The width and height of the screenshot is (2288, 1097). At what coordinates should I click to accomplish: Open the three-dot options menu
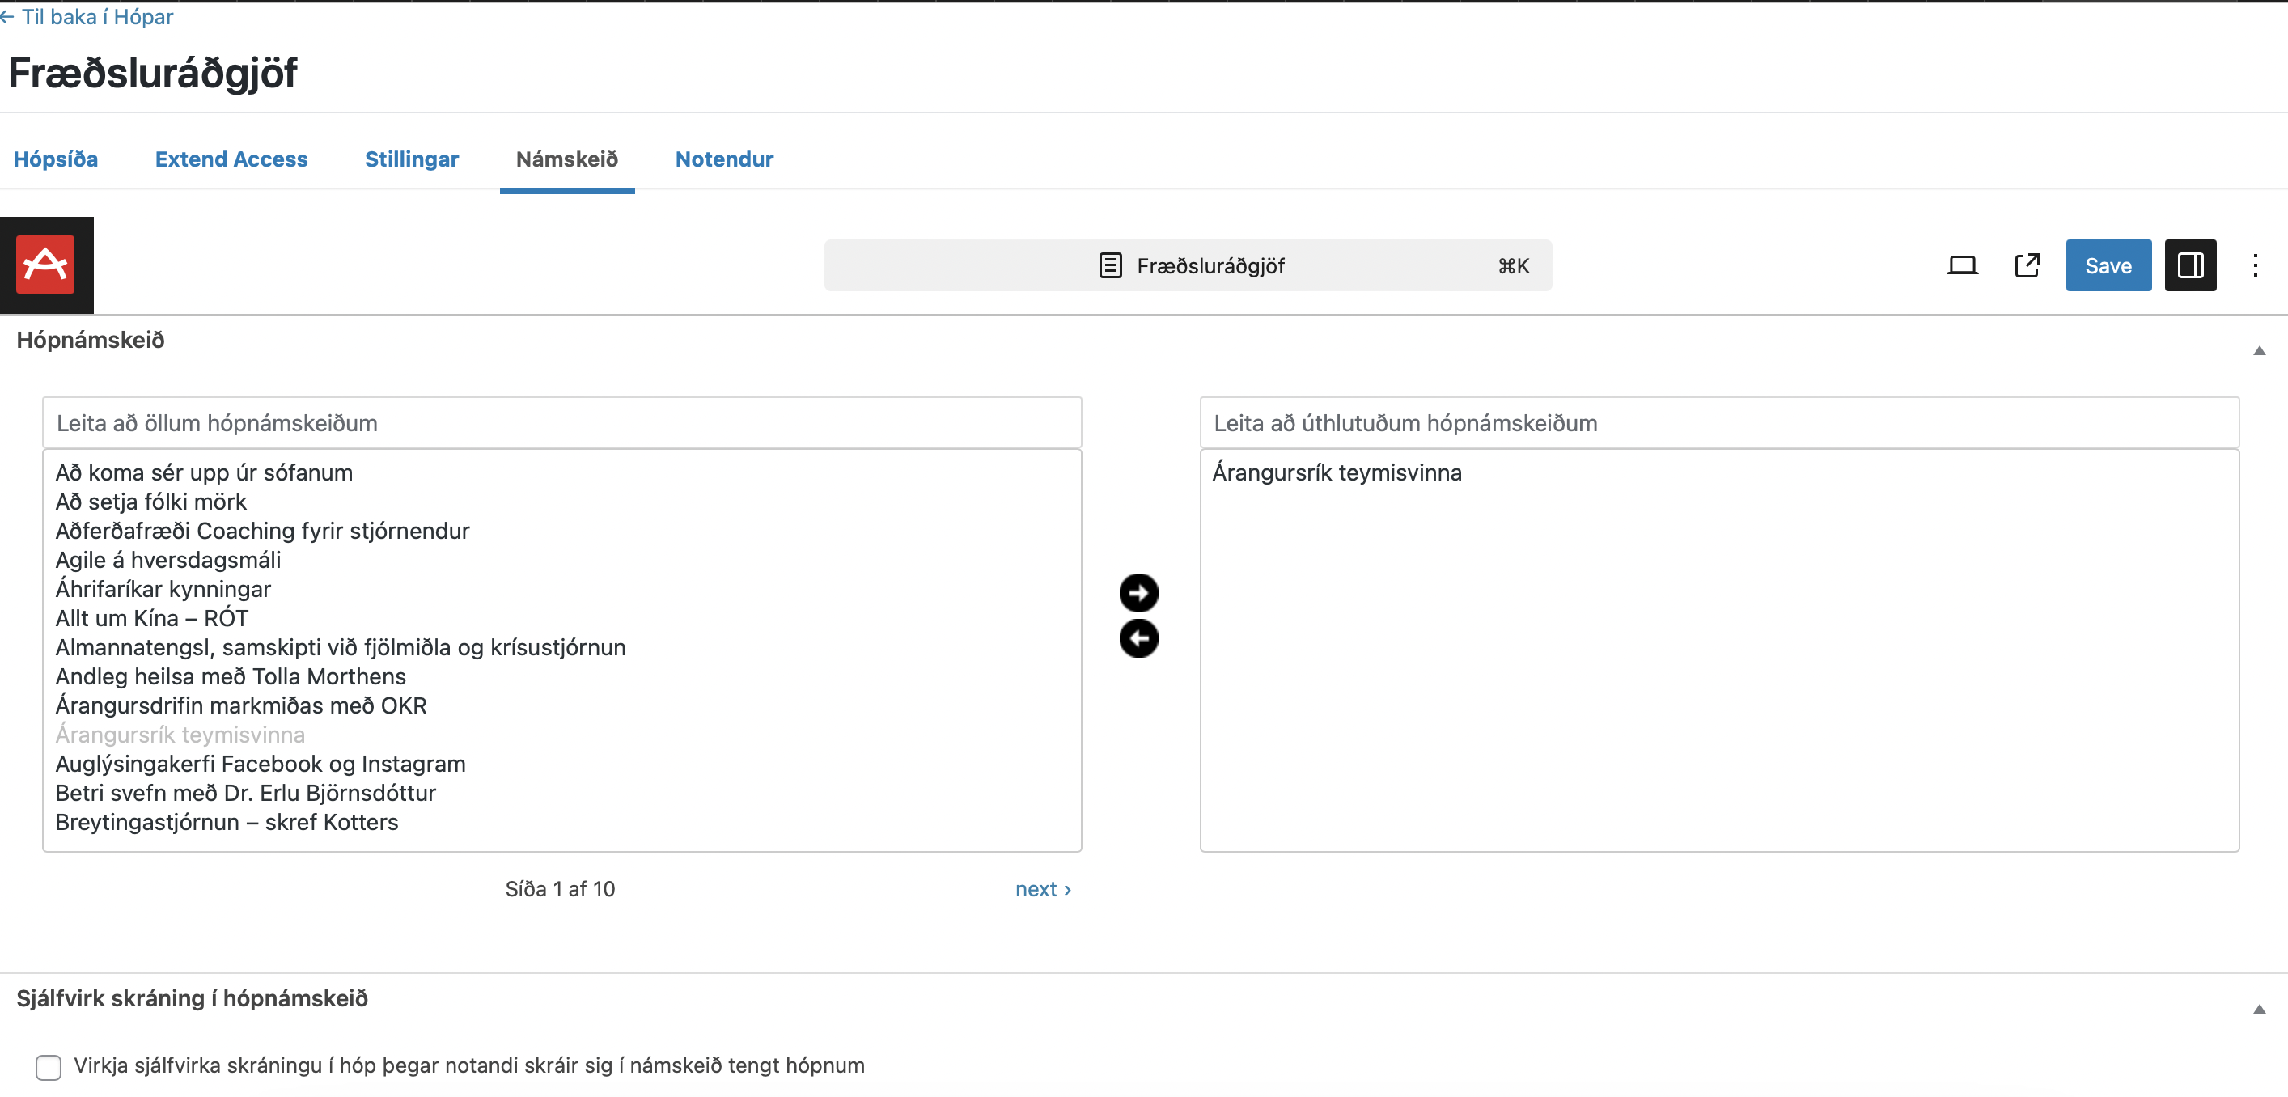point(2254,265)
